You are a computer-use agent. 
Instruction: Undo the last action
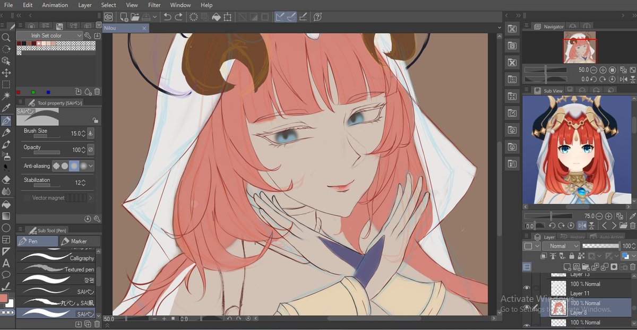168,17
